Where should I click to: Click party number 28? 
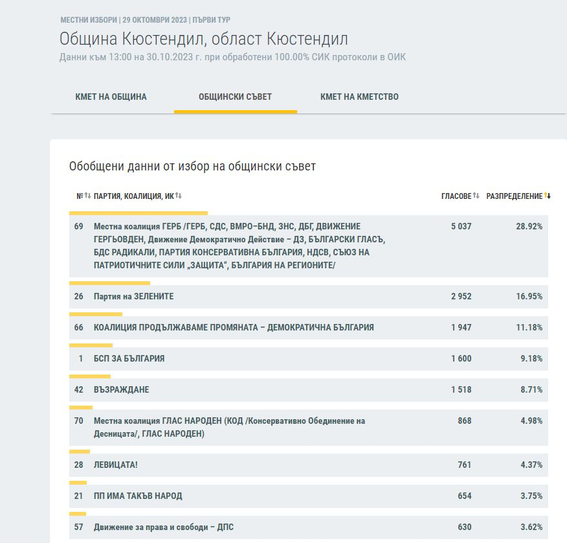[x=78, y=465]
